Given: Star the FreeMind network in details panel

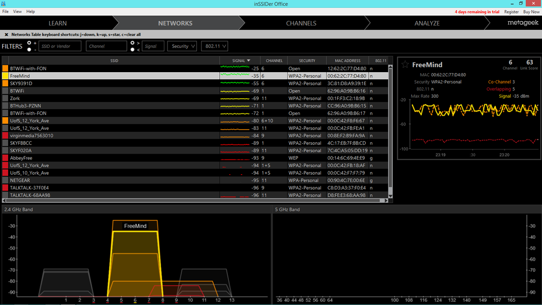Looking at the screenshot, I should tap(405, 65).
